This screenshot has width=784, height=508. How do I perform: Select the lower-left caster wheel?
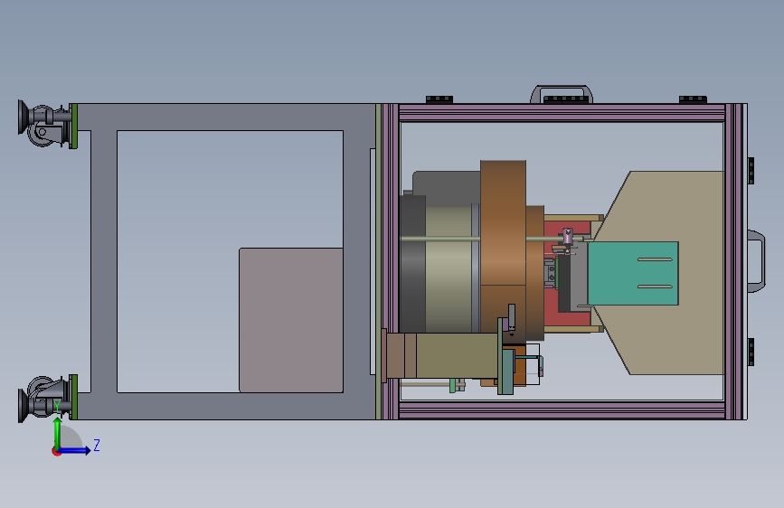pyautogui.click(x=43, y=399)
